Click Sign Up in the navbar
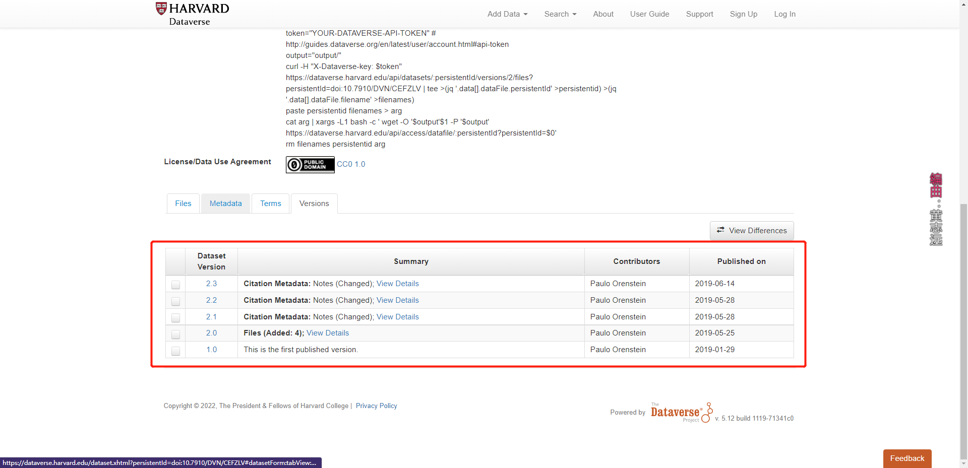The image size is (968, 468). tap(743, 14)
